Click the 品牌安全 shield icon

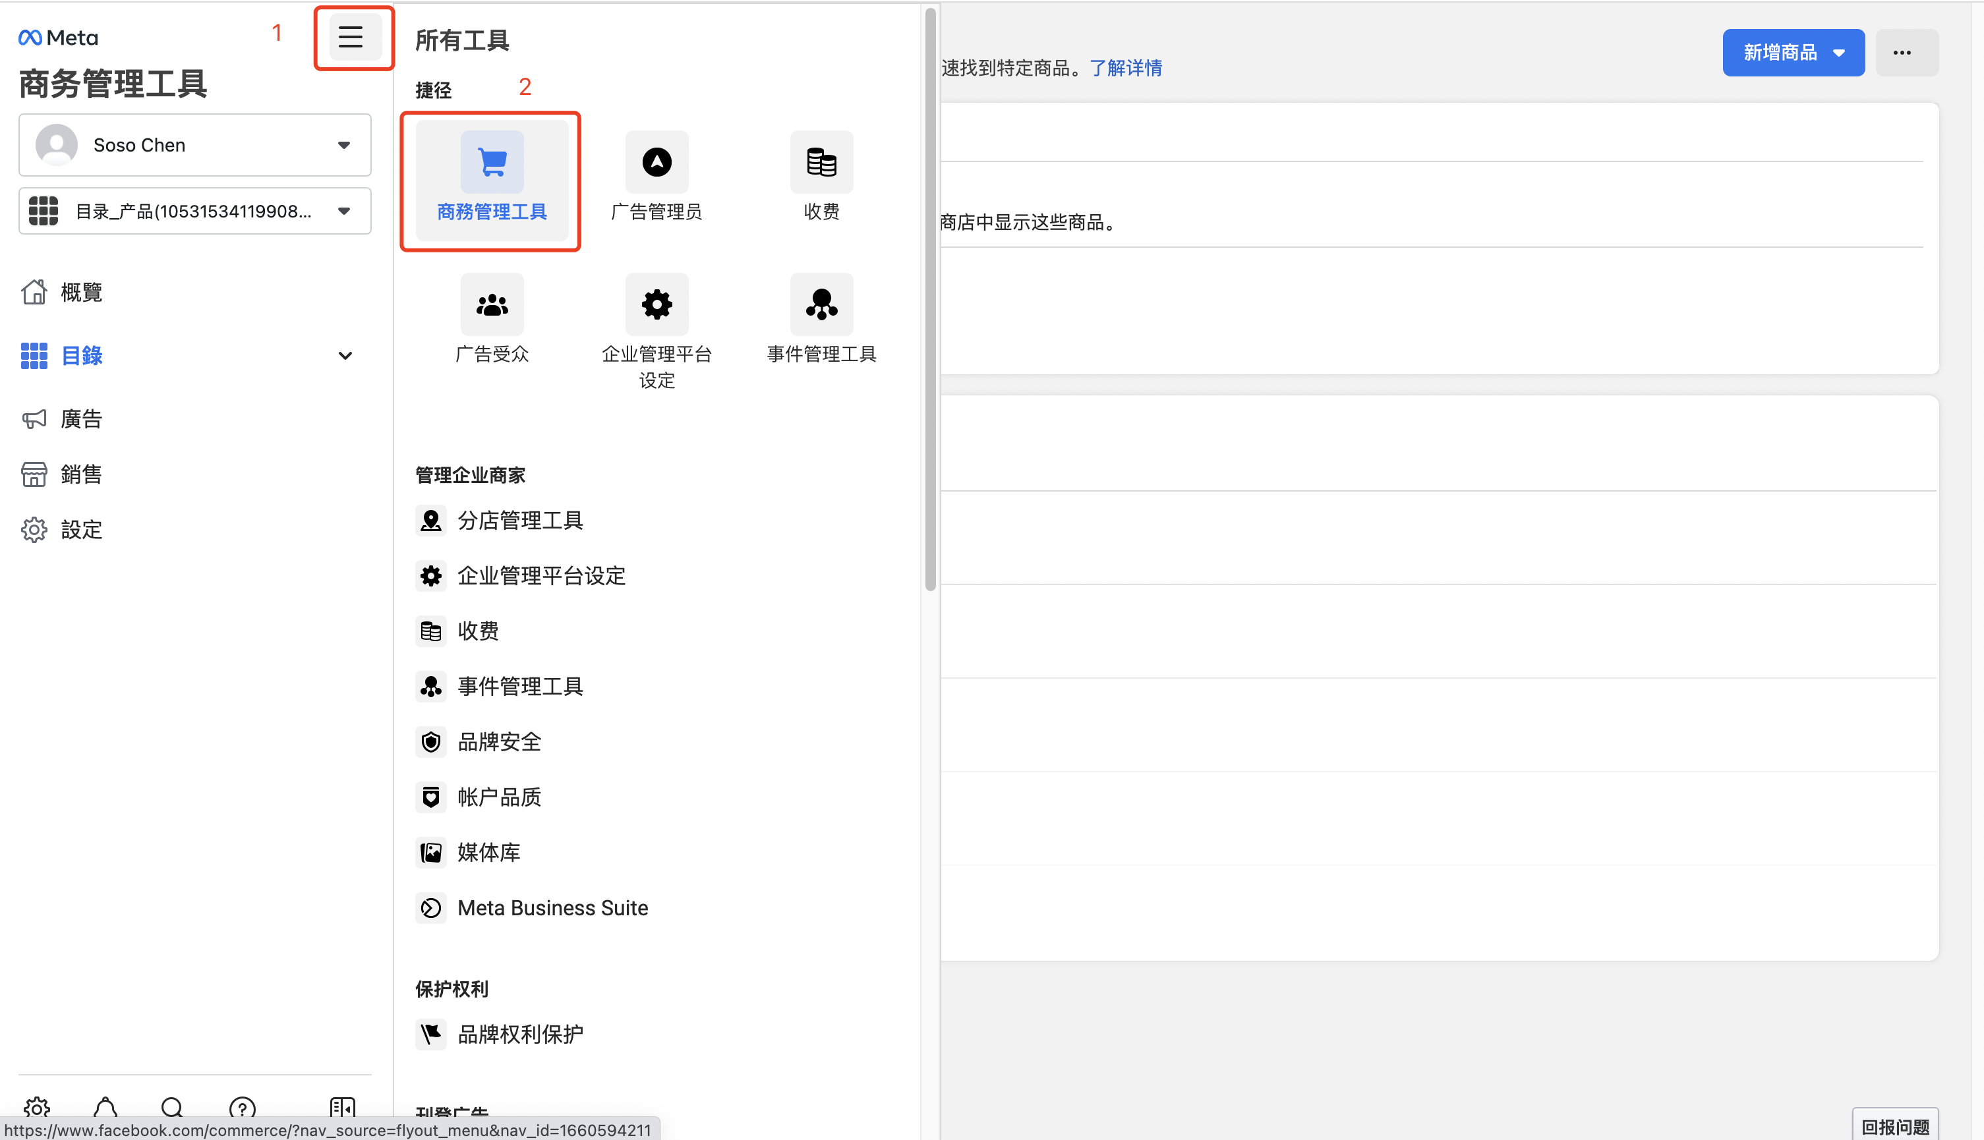(x=430, y=741)
